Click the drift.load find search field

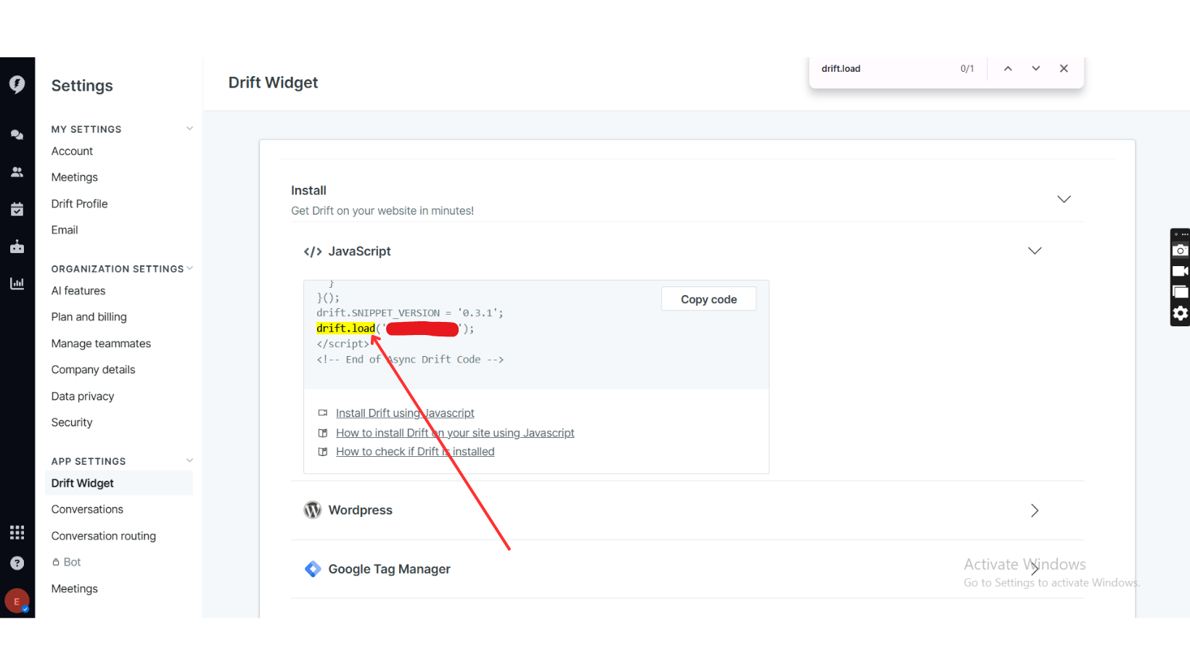pos(885,69)
